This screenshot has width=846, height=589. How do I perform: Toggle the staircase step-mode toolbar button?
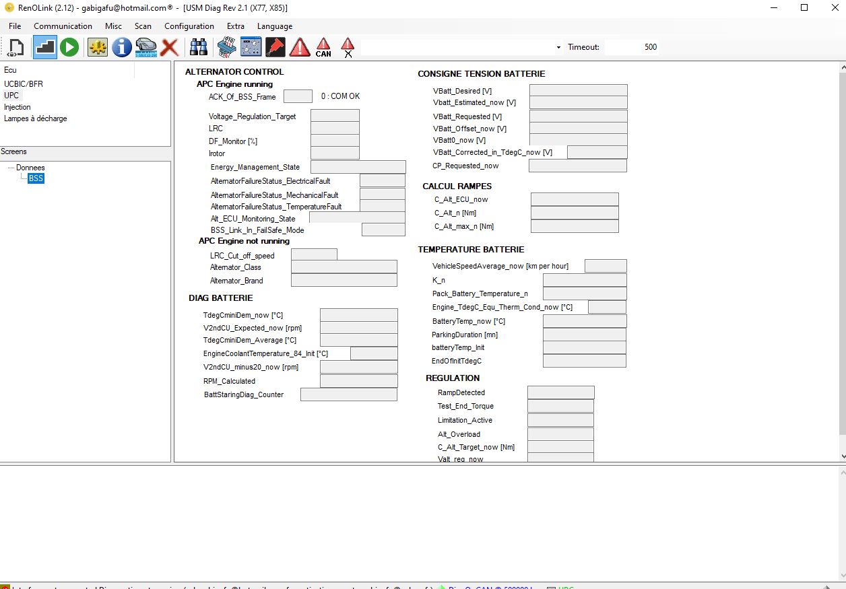(45, 47)
